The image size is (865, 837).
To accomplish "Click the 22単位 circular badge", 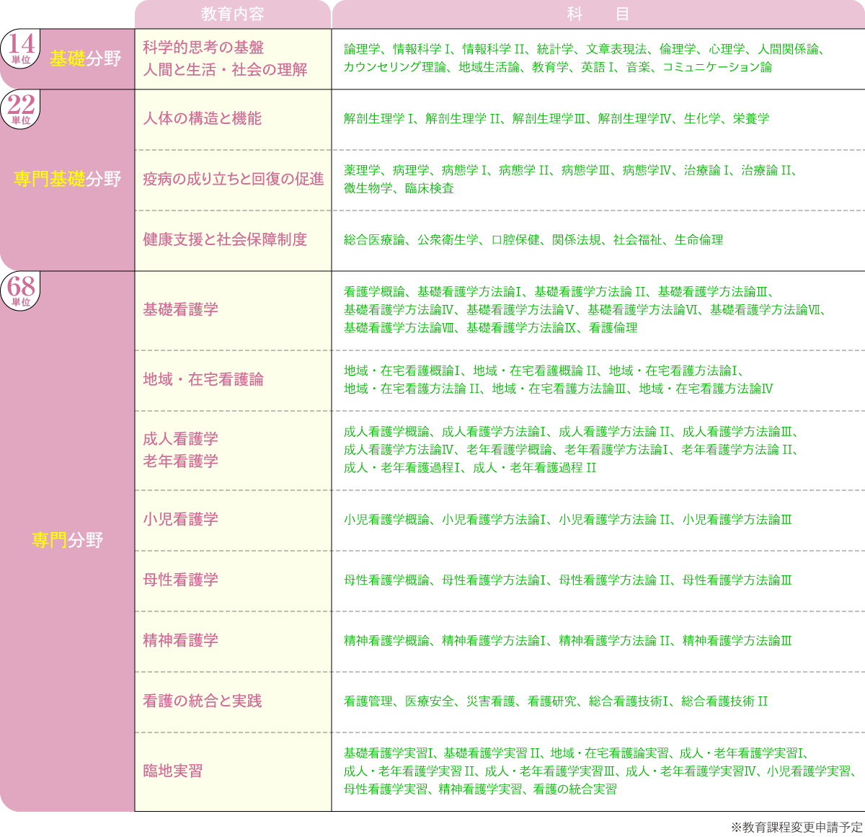I will click(21, 109).
